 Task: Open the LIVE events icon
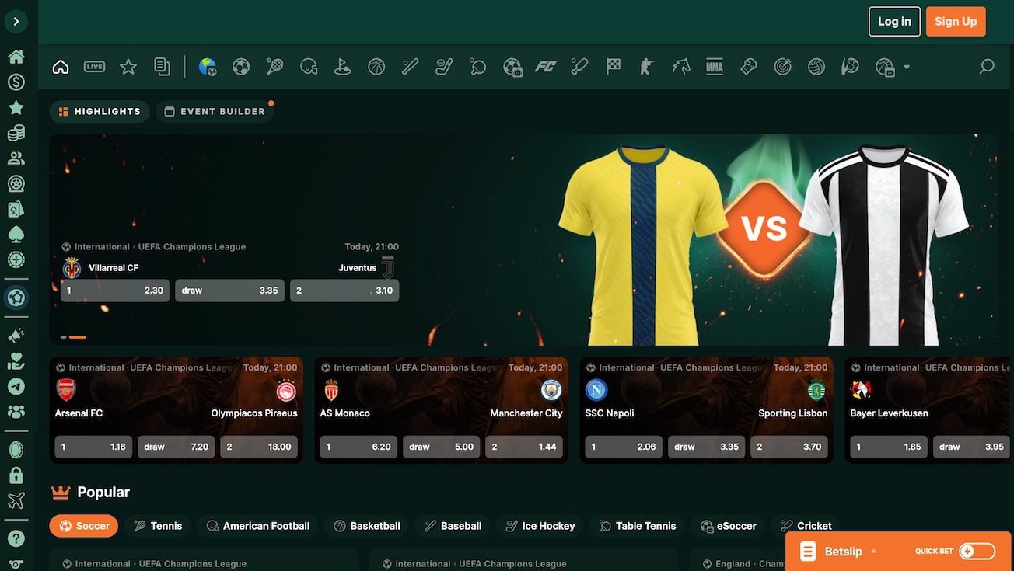94,67
